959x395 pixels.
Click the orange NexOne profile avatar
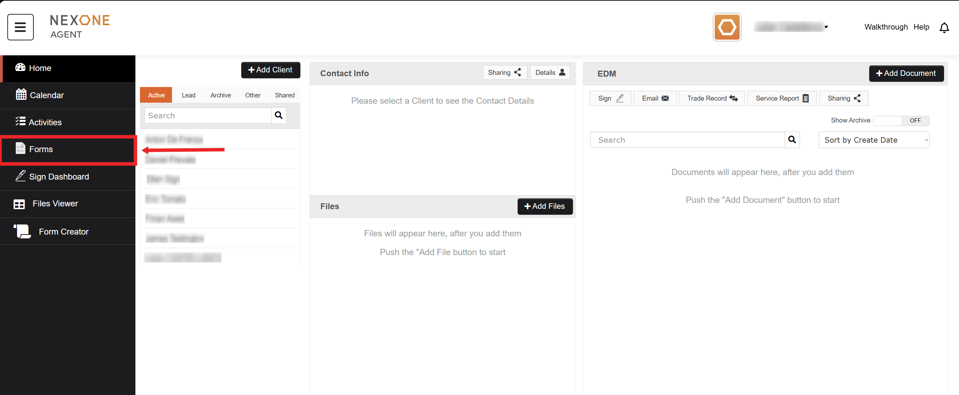726,27
